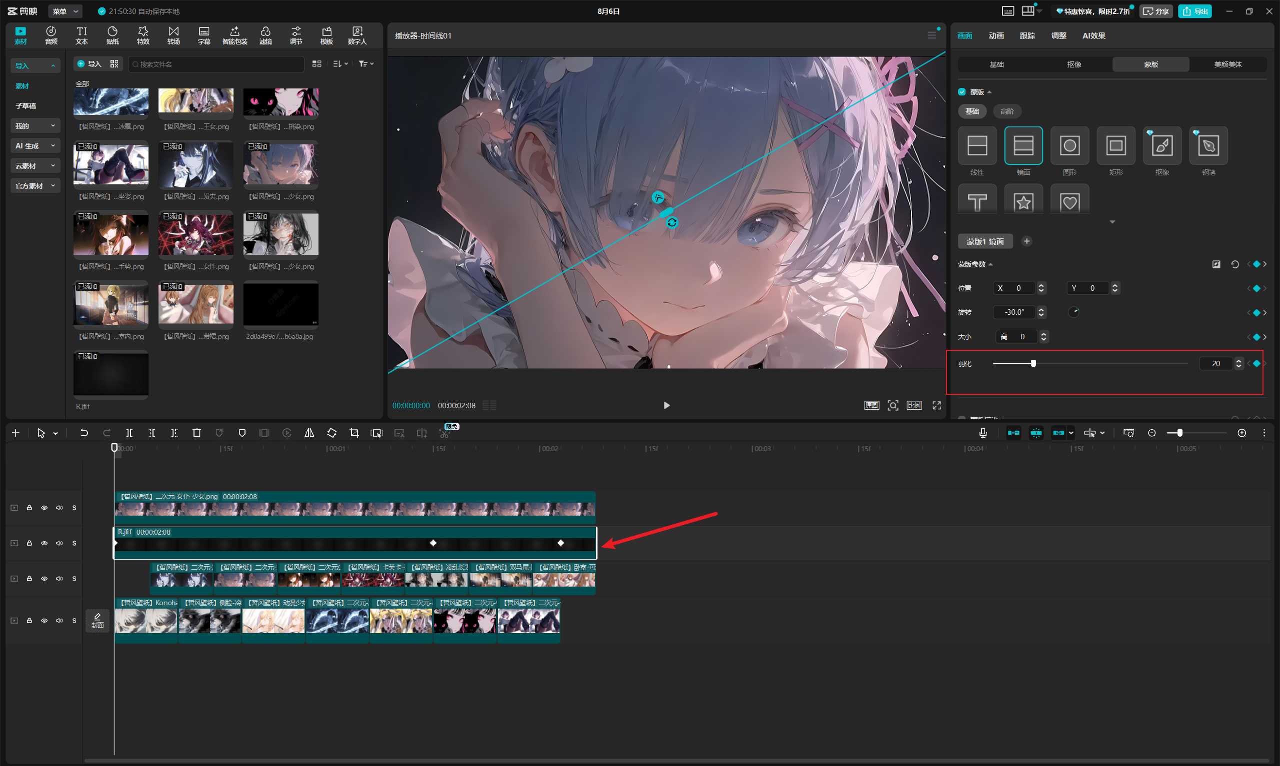Select the 圆形 circle mask shape
The width and height of the screenshot is (1280, 766).
click(1069, 145)
